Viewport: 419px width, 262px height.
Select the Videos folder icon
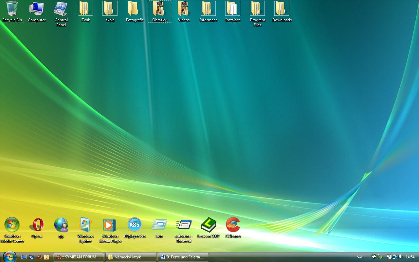[184, 12]
